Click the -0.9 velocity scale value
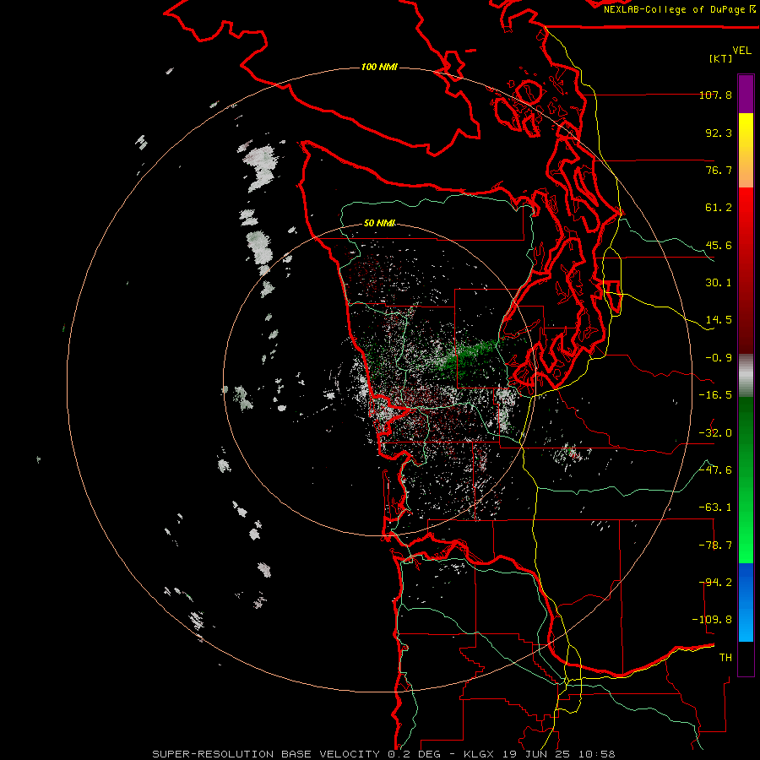Screen dimensions: 760x760 pos(719,358)
